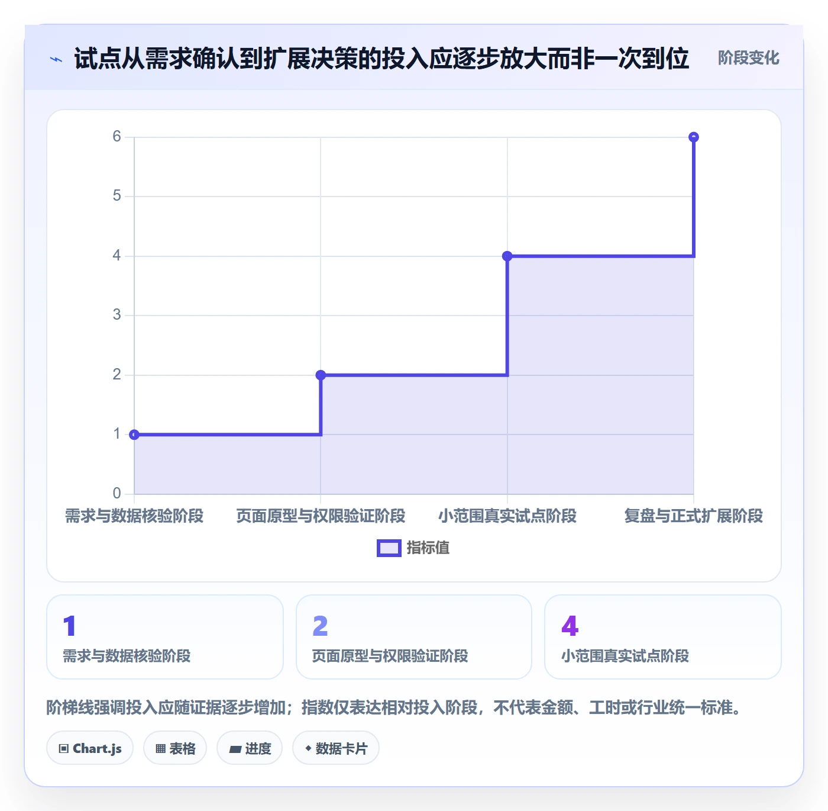
Task: Click the 小范围真实试点阶段 axis label
Action: [x=507, y=516]
